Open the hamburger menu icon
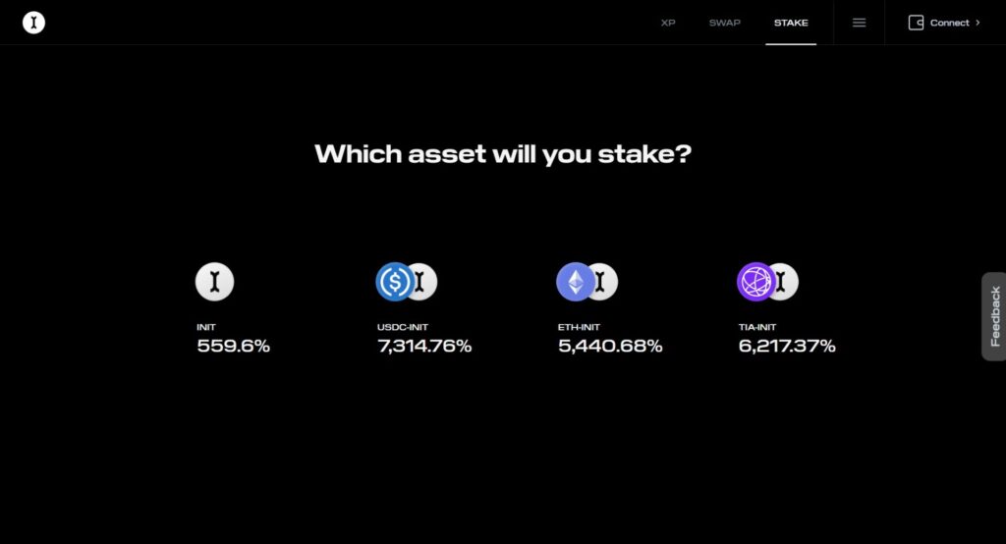Image resolution: width=1006 pixels, height=544 pixels. 859,23
